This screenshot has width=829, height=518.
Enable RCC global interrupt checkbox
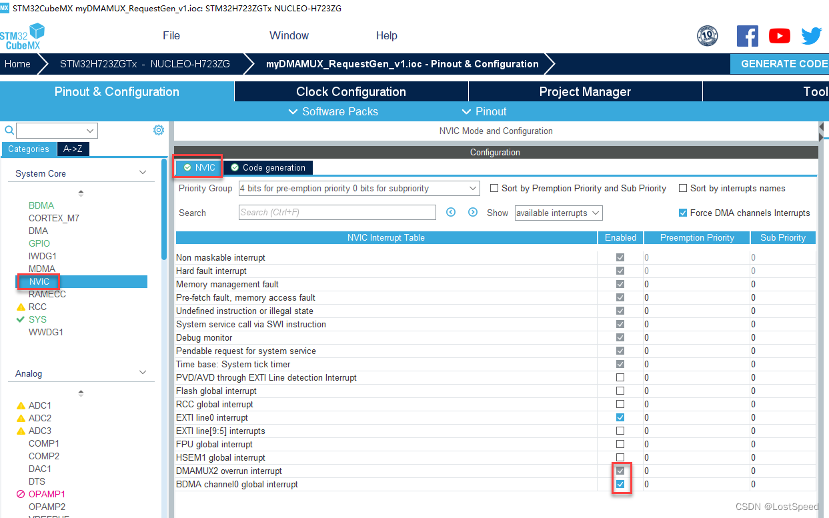(620, 404)
